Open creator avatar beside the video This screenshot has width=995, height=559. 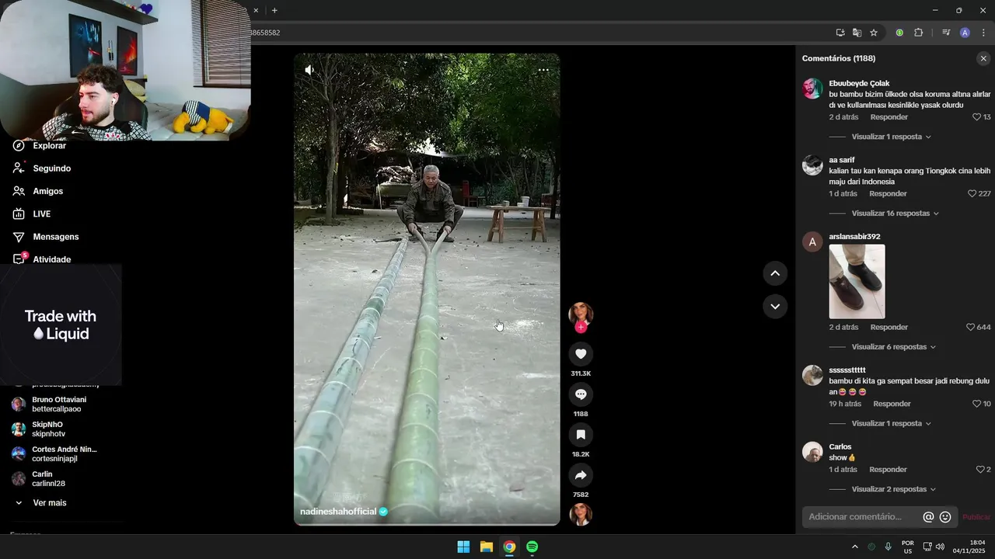581,313
